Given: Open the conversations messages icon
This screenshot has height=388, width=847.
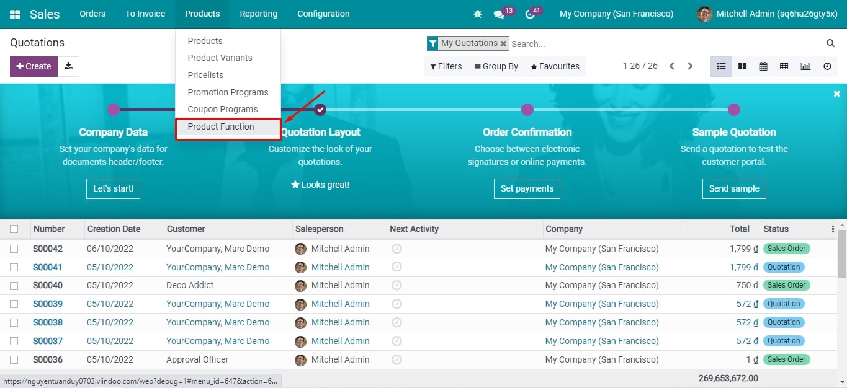Looking at the screenshot, I should click(499, 14).
